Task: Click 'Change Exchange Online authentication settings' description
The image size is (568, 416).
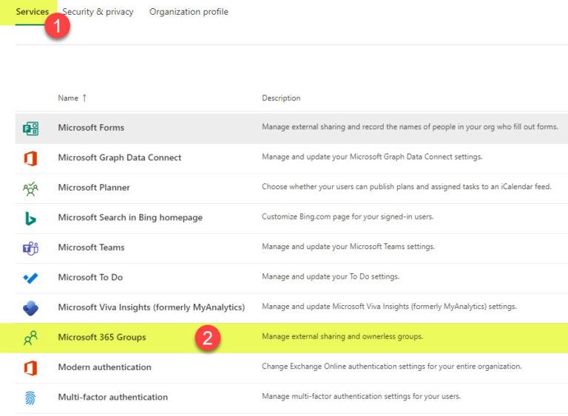Action: click(391, 366)
